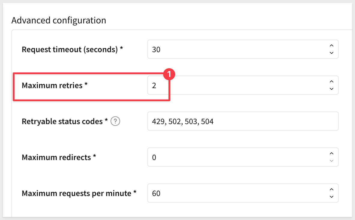Click the Maximum retries up arrow
The width and height of the screenshot is (355, 220).
(332, 82)
